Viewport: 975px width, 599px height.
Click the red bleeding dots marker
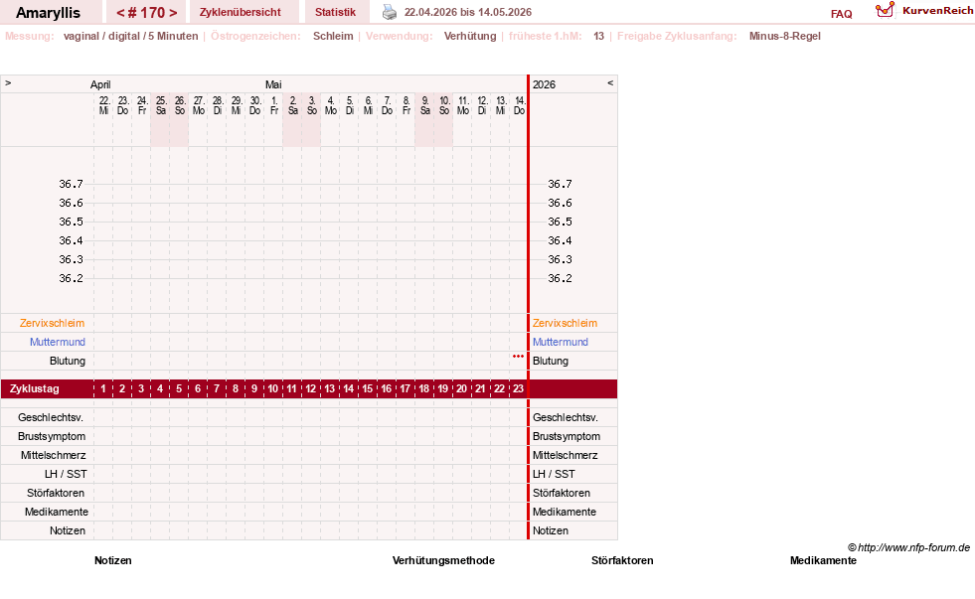518,356
